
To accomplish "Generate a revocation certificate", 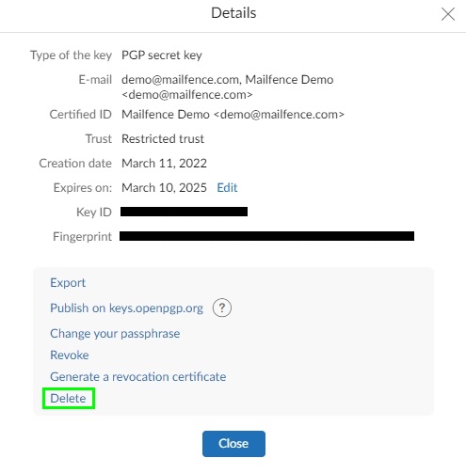I will coord(138,377).
